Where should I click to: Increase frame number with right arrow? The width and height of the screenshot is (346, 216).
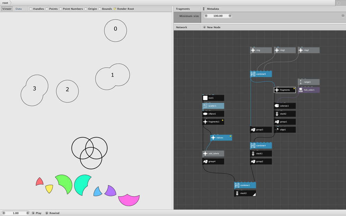28,213
